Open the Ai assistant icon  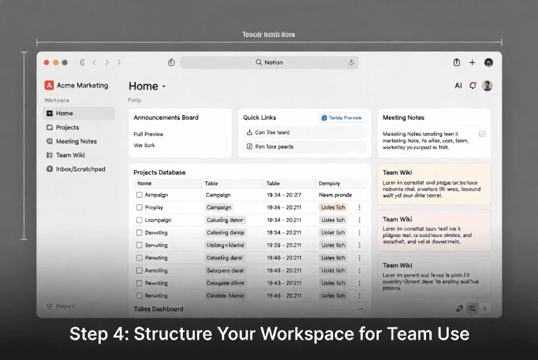459,85
